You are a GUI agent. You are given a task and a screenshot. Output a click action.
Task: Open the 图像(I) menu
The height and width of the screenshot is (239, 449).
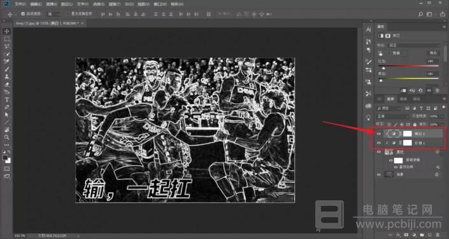pyautogui.click(x=52, y=4)
